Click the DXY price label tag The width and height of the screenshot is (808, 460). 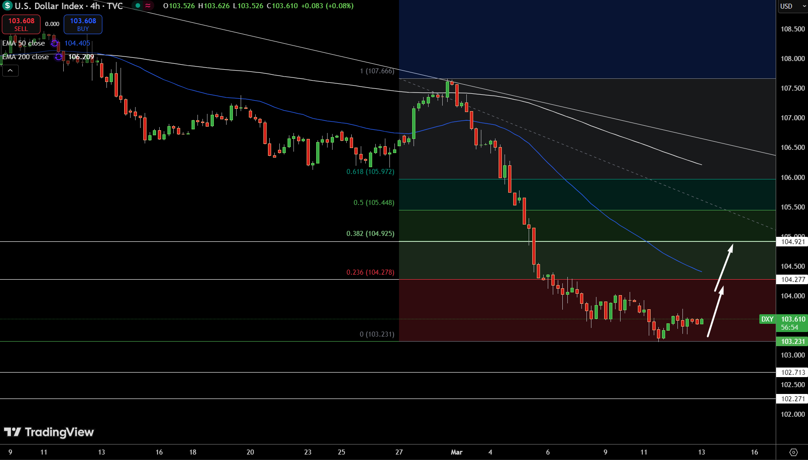point(768,319)
